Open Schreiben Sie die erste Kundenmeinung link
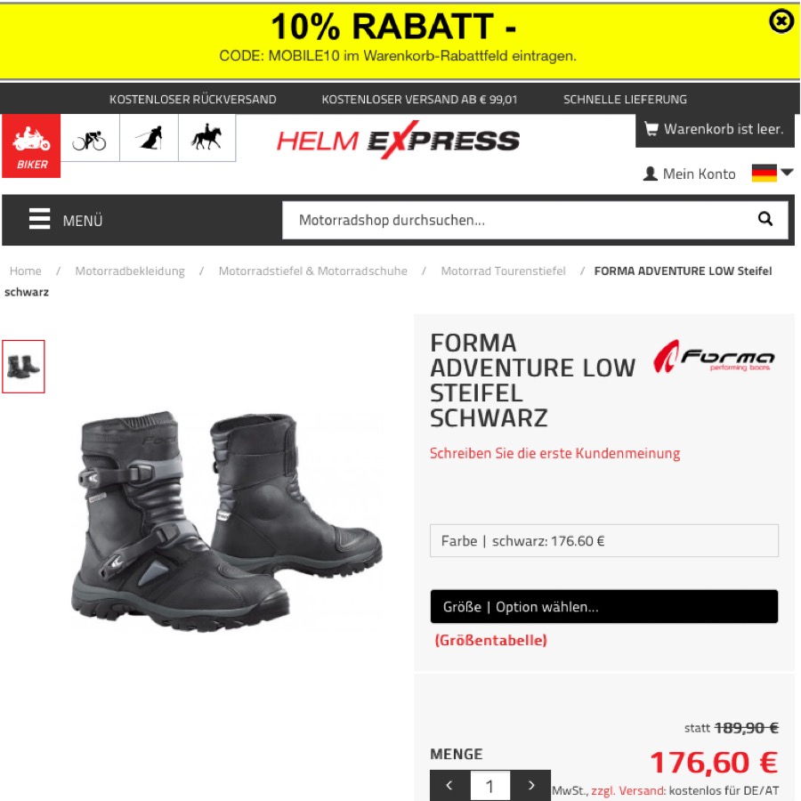801x801 pixels. point(554,453)
